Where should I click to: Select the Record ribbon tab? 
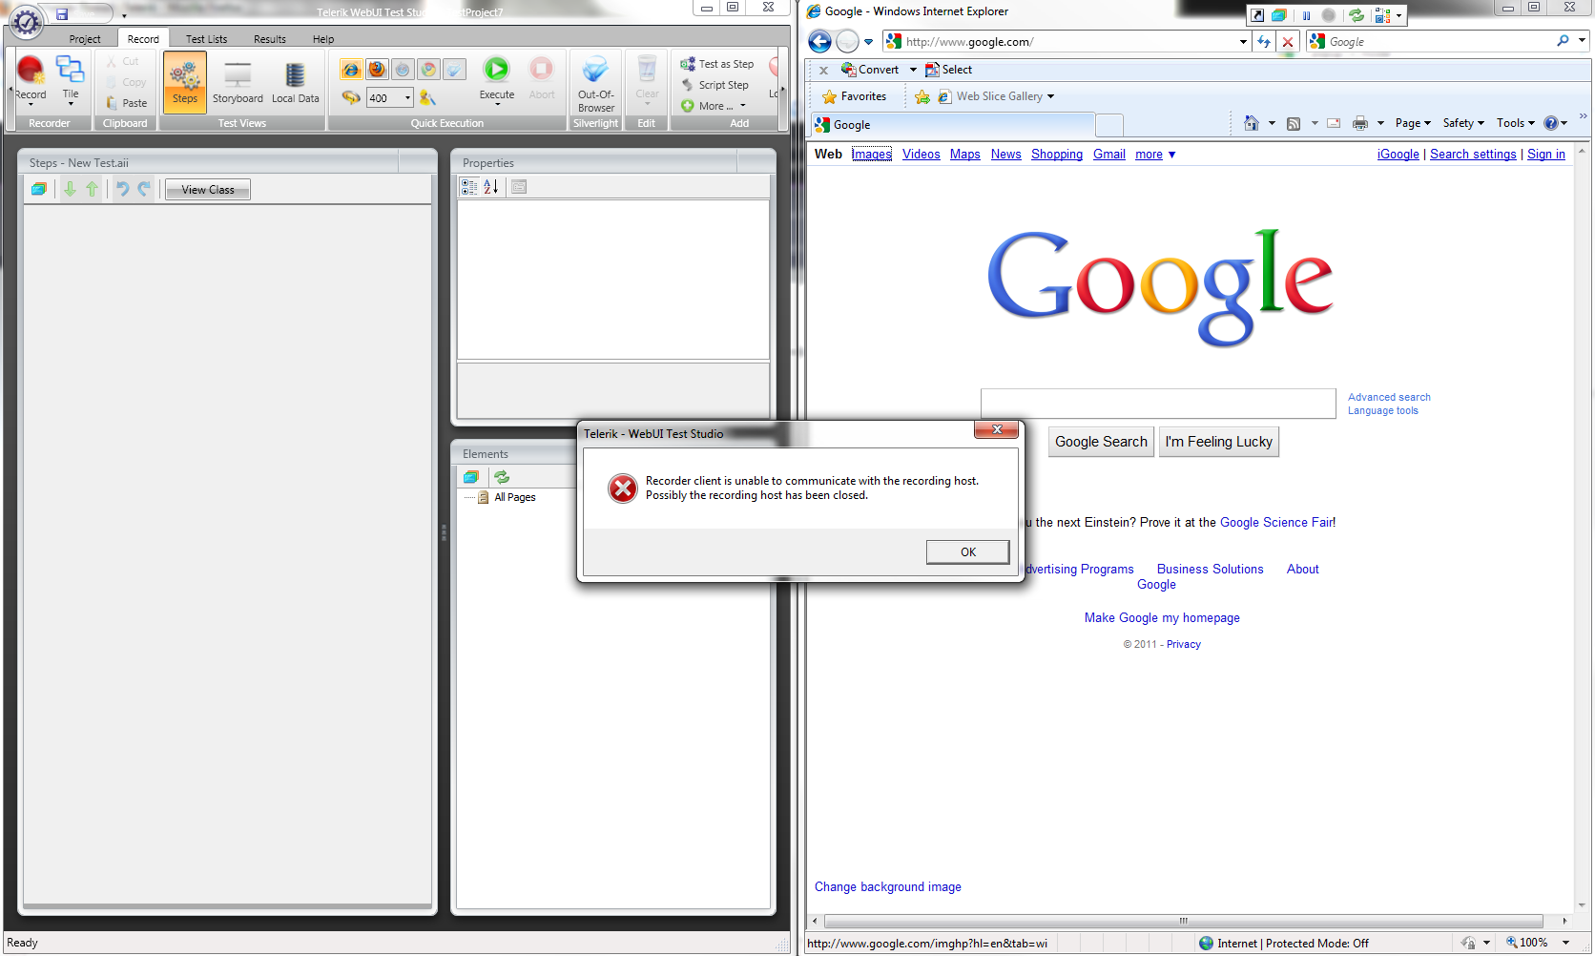coord(143,39)
